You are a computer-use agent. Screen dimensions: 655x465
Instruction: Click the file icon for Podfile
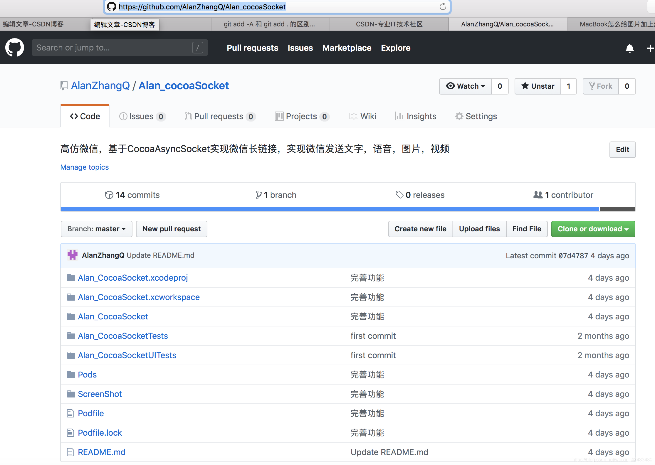coord(70,413)
